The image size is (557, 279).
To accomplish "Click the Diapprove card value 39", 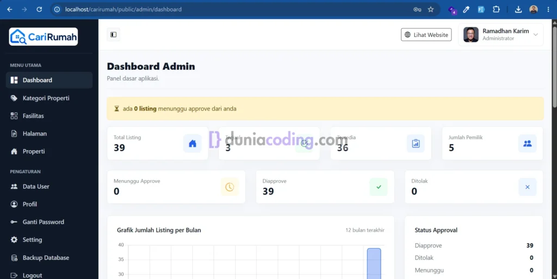I will [268, 191].
